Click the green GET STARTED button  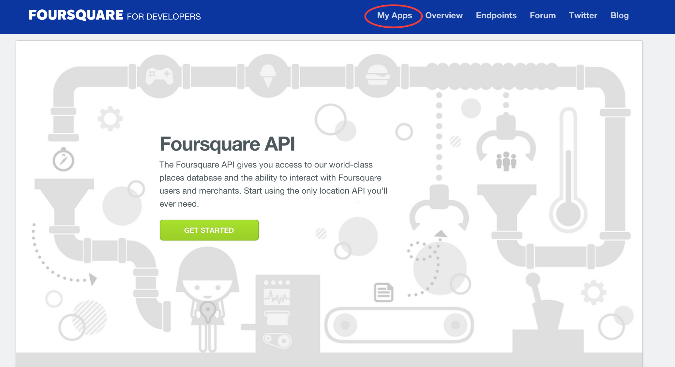209,230
